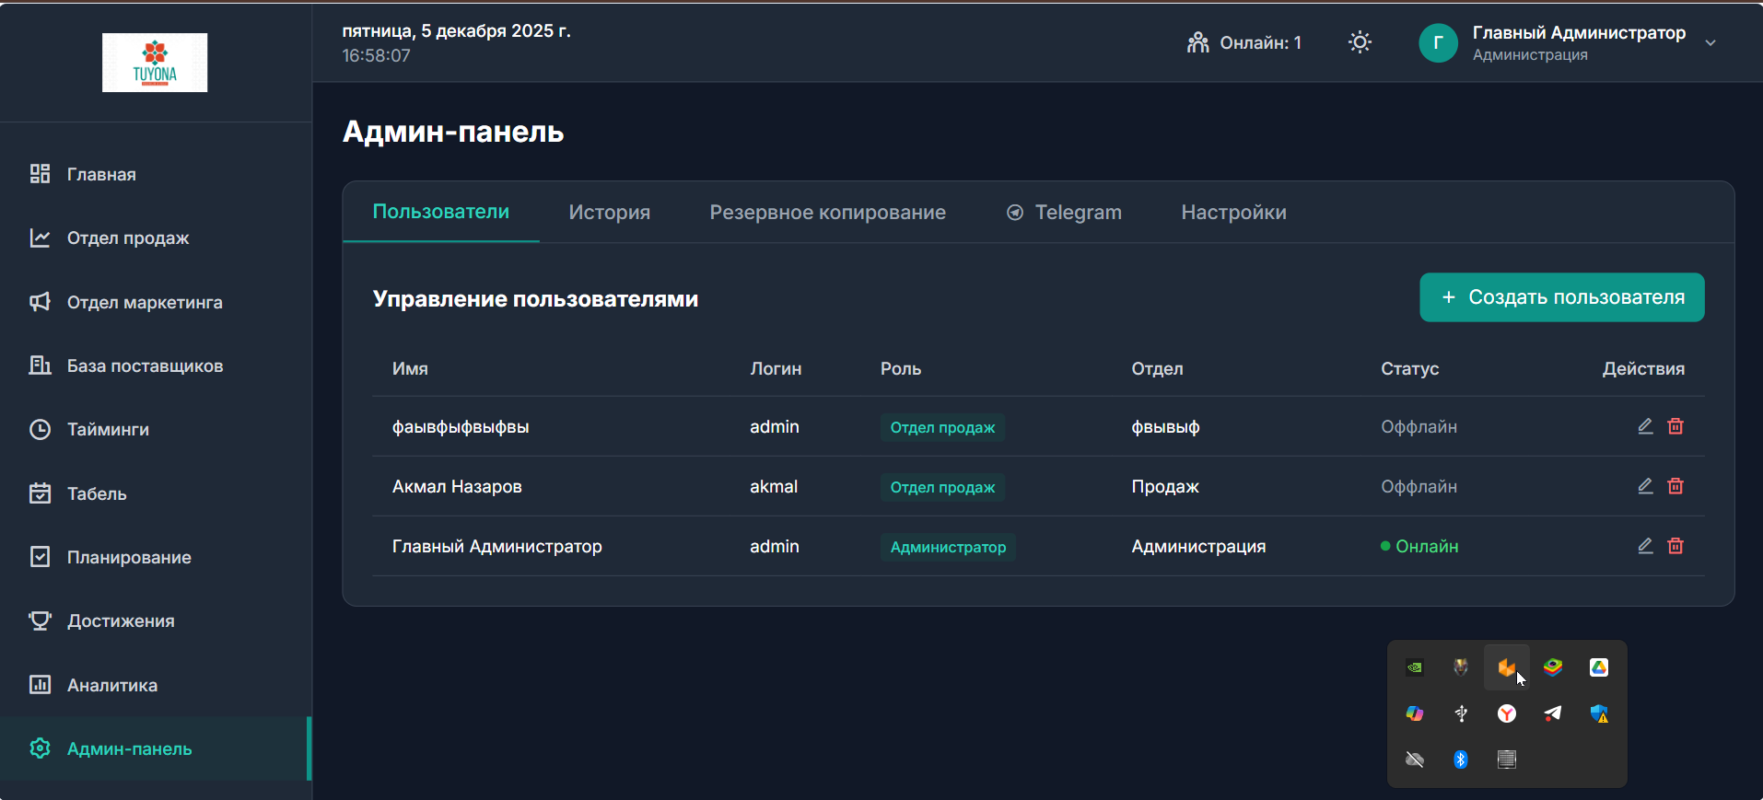Open the Отдел маркетинга megaphone icon
The image size is (1763, 800).
pos(40,302)
